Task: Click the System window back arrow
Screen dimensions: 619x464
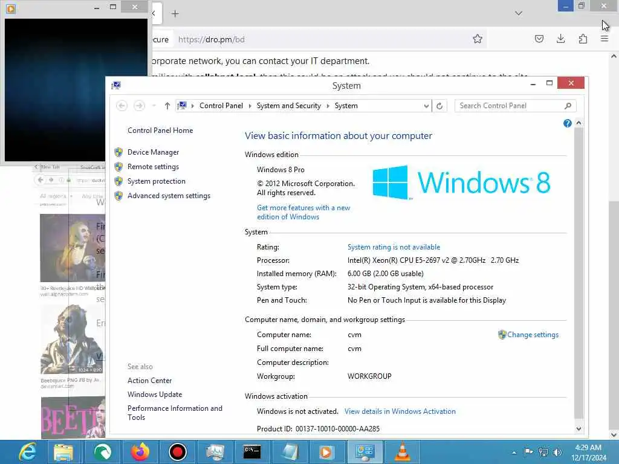Action: coord(122,106)
